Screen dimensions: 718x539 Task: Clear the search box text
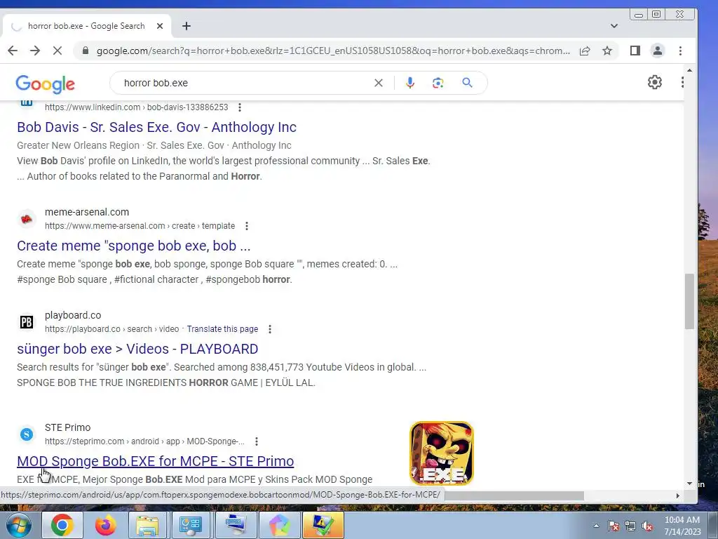tap(379, 83)
